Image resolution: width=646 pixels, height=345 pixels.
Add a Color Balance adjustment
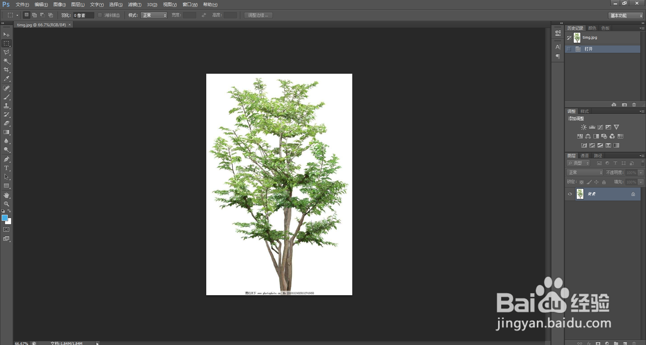(x=588, y=136)
